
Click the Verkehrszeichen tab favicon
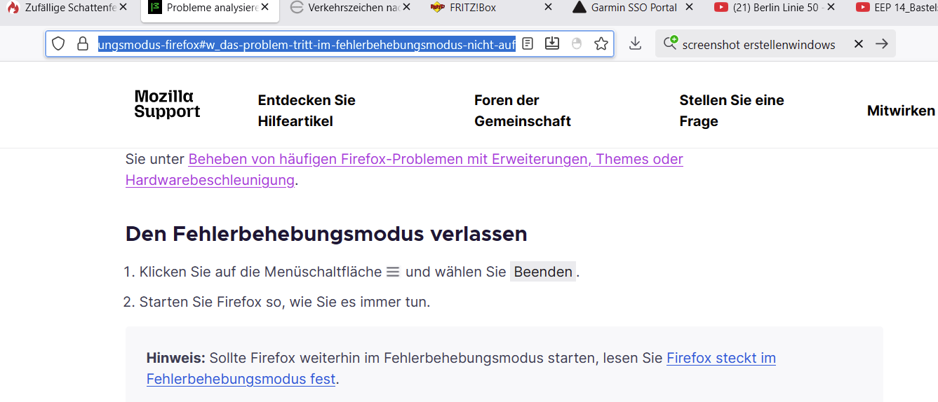(297, 8)
